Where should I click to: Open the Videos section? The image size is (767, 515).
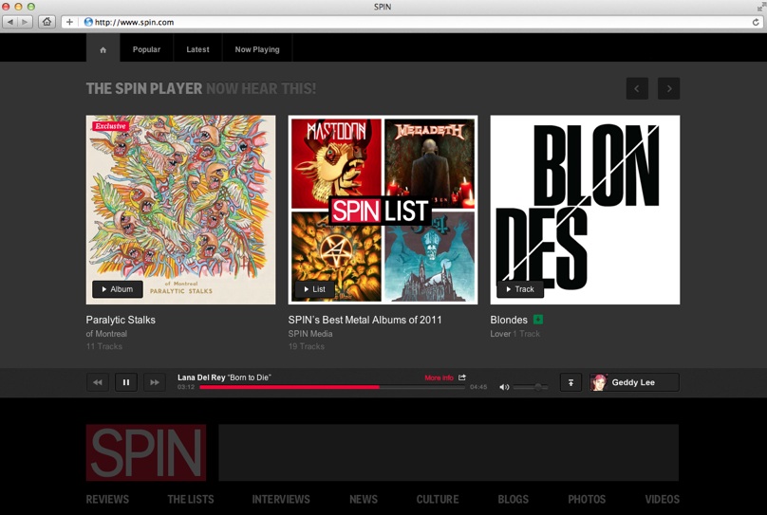[663, 500]
